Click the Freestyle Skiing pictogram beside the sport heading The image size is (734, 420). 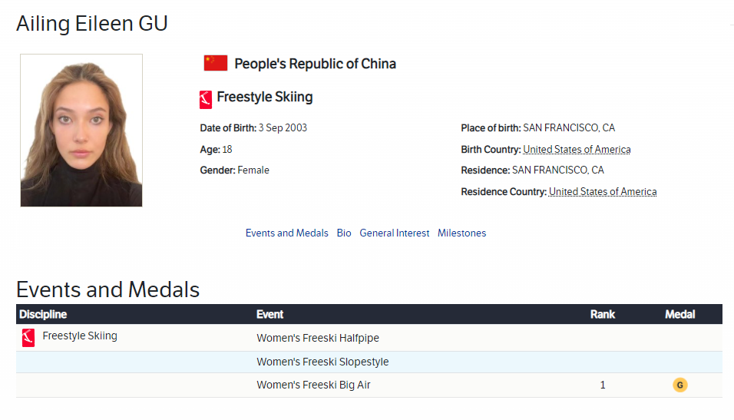205,99
